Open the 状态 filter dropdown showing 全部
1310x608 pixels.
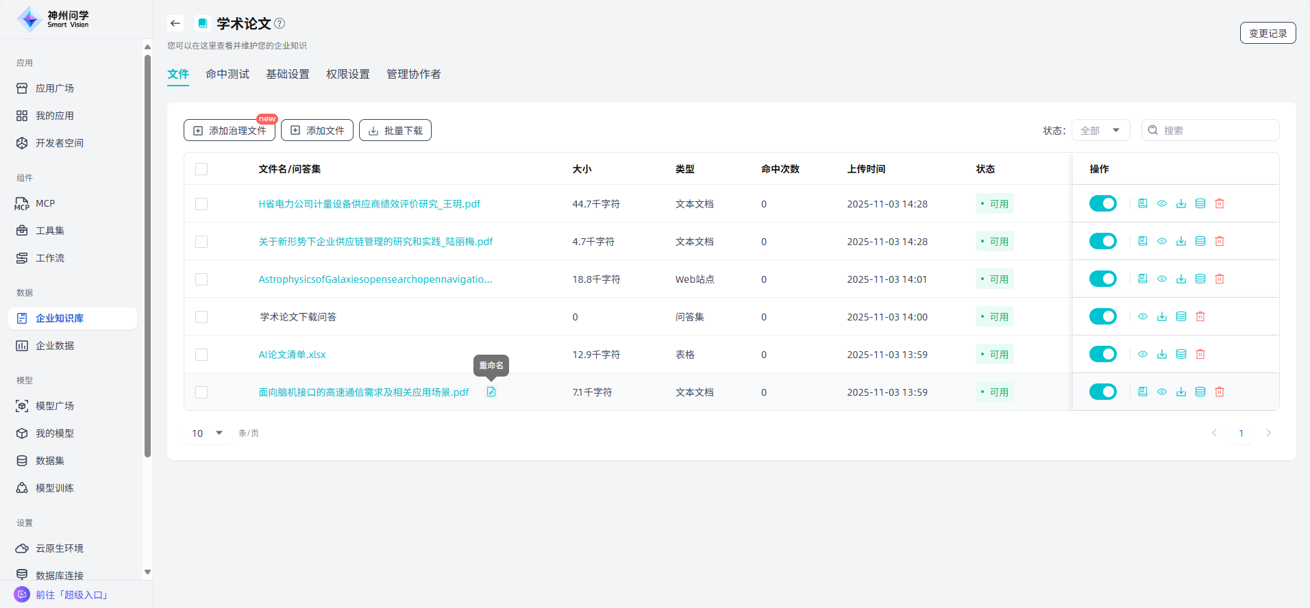pos(1100,130)
